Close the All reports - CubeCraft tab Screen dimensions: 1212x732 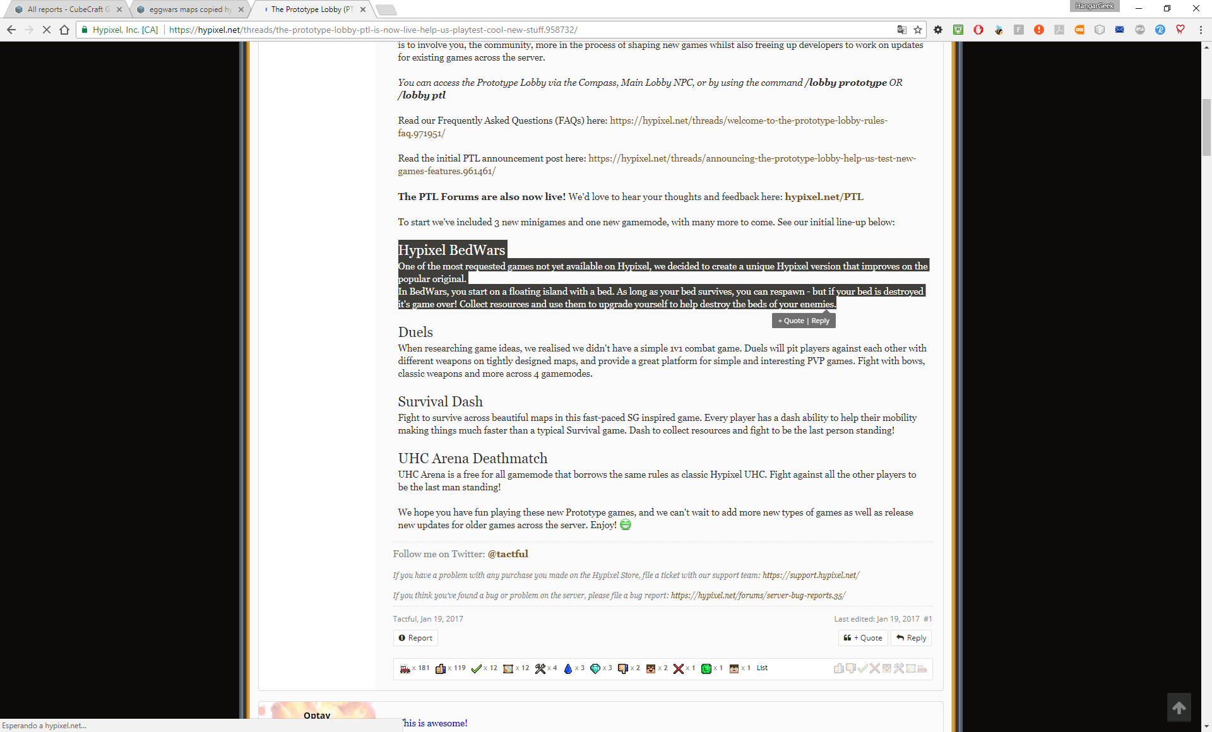119,9
